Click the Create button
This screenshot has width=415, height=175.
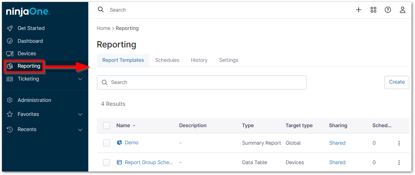[x=396, y=82]
